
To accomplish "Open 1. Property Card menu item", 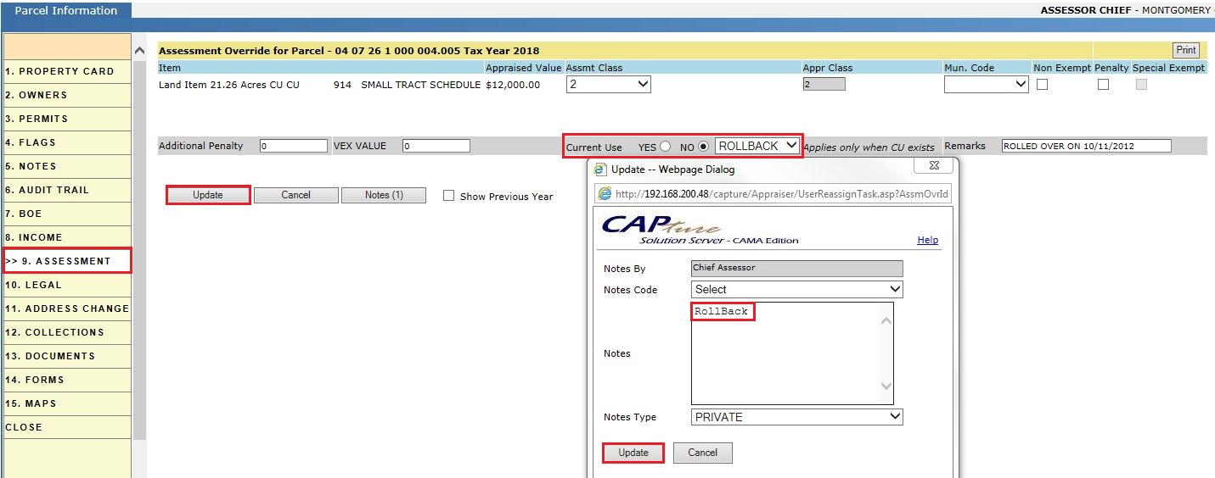I will click(66, 71).
